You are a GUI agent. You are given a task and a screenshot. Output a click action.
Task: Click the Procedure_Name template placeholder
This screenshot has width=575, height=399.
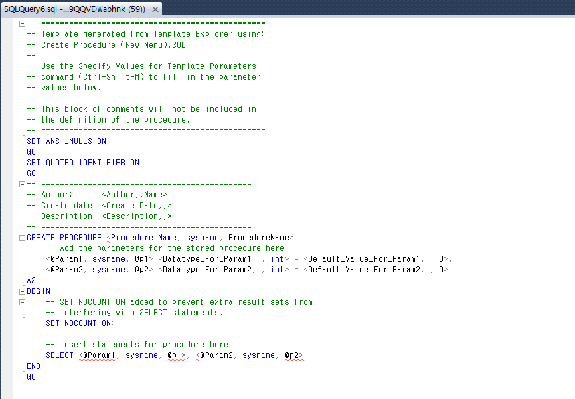pyautogui.click(x=145, y=238)
